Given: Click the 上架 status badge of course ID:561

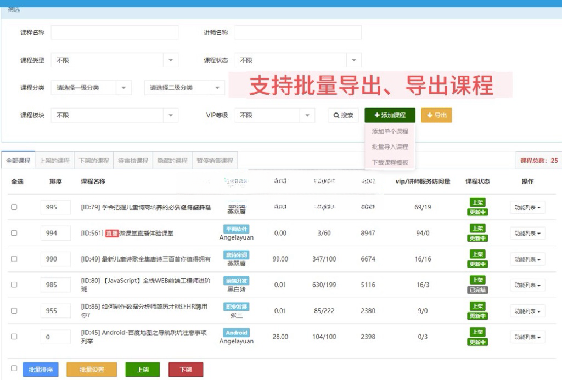Looking at the screenshot, I should 477,228.
